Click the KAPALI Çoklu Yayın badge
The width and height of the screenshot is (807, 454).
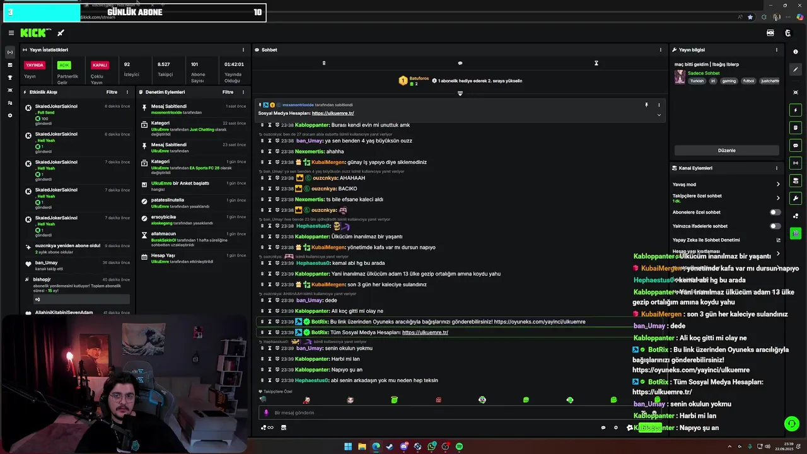pos(100,65)
